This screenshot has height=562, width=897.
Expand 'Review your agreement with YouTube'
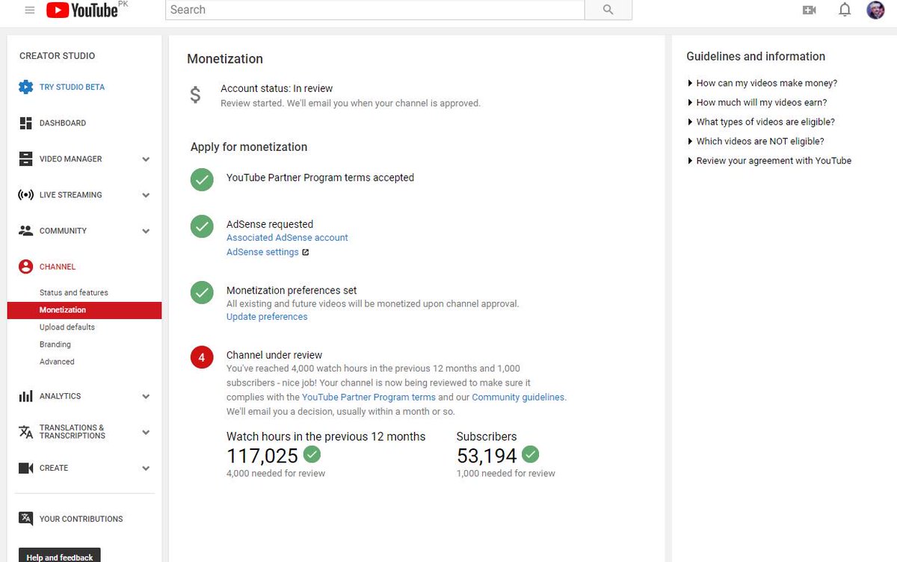[769, 161]
